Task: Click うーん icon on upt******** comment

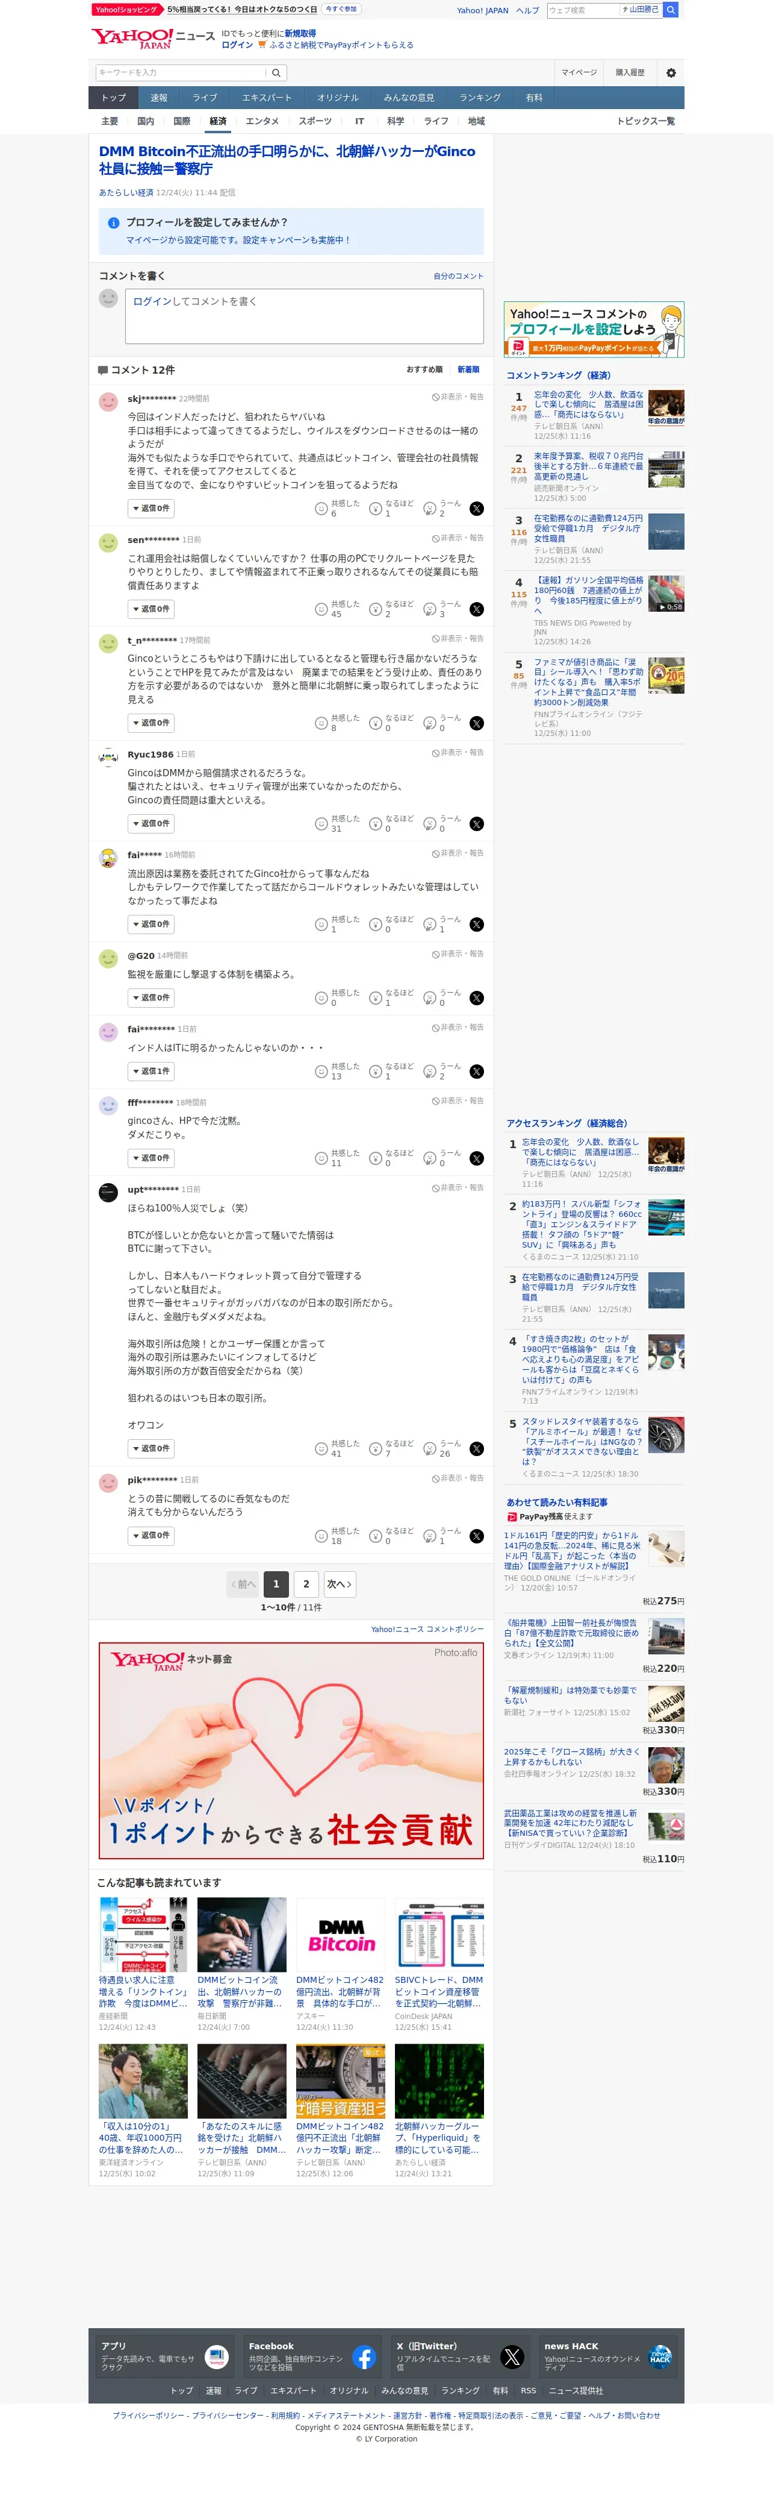Action: 429,1449
